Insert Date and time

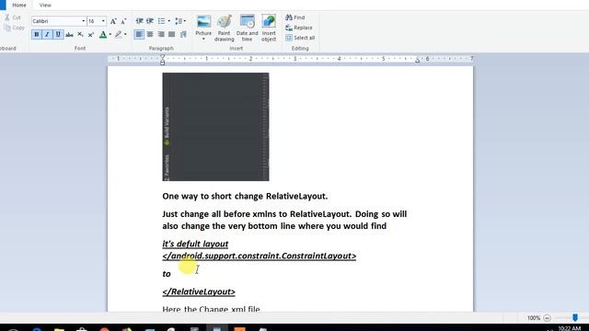coord(248,29)
